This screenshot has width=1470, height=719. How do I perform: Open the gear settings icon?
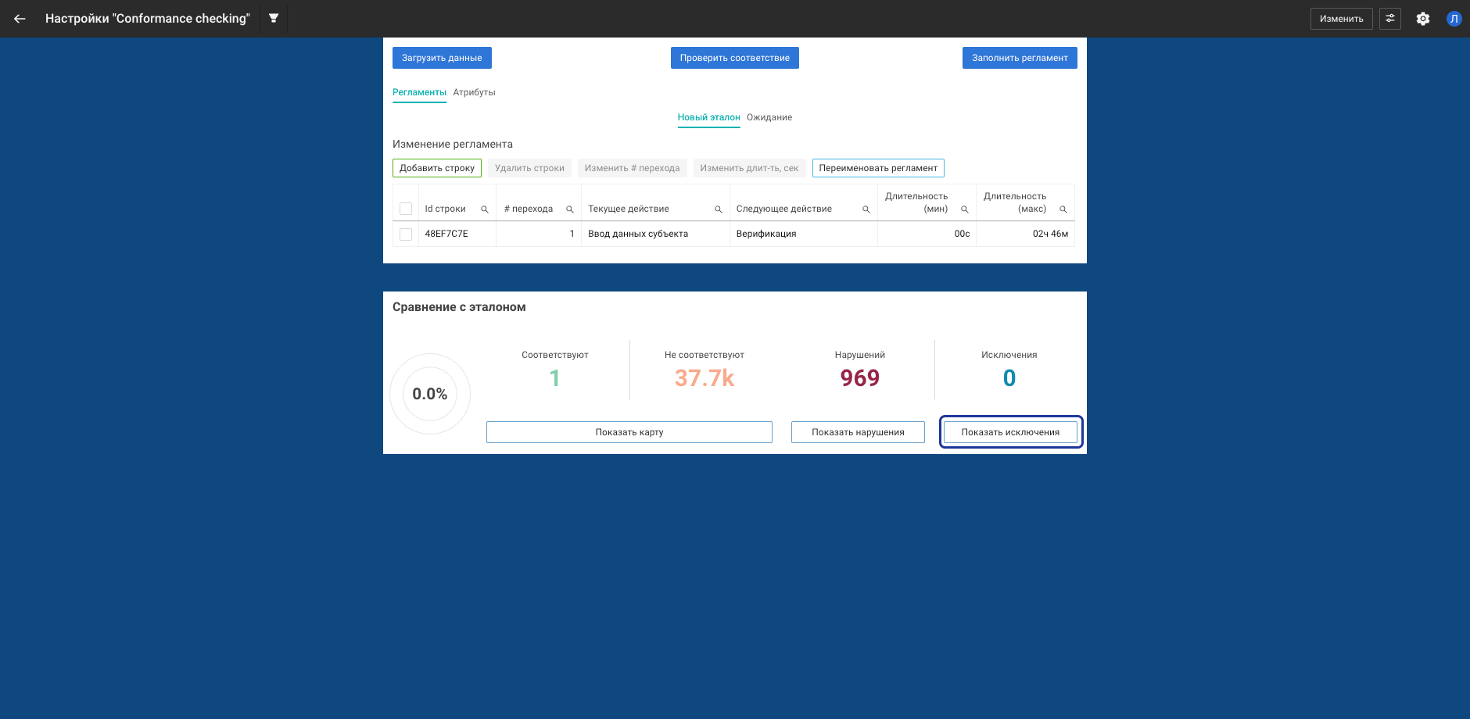pyautogui.click(x=1422, y=19)
